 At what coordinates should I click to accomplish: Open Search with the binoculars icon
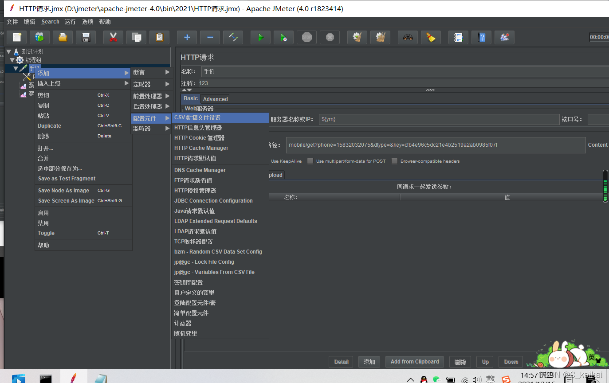tap(408, 37)
